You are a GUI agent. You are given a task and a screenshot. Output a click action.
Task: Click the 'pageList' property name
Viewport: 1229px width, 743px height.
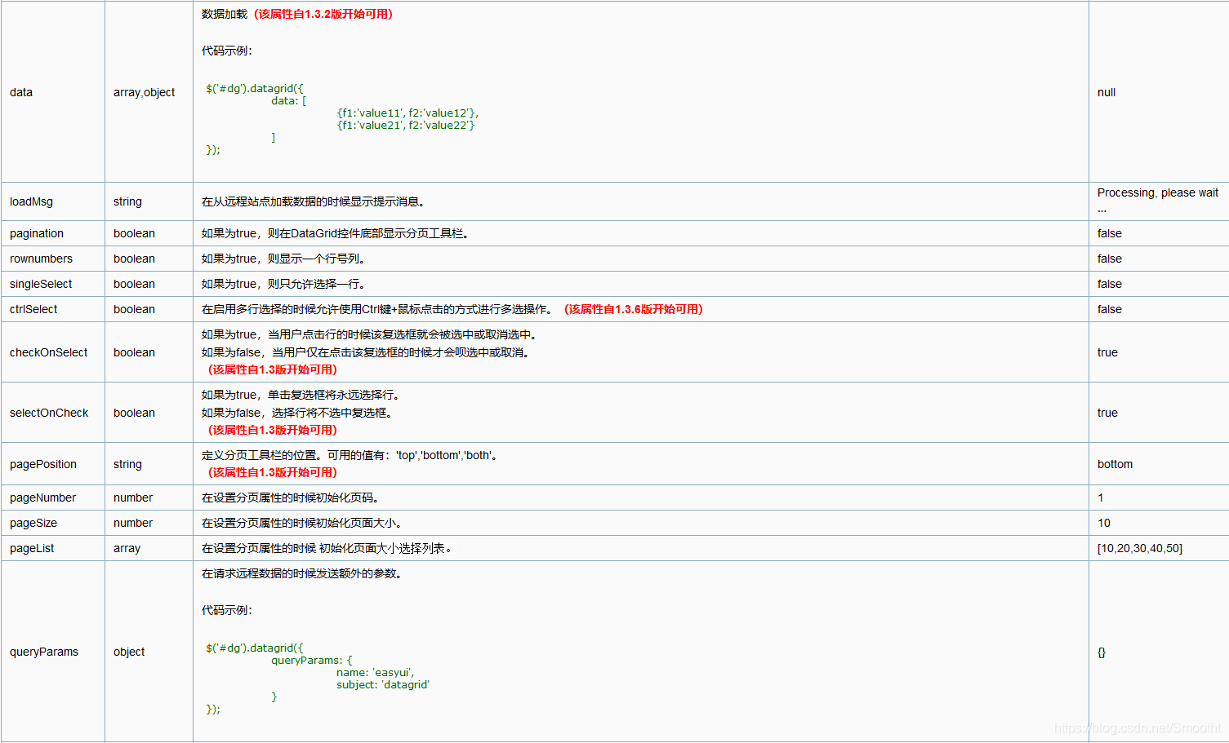click(32, 548)
